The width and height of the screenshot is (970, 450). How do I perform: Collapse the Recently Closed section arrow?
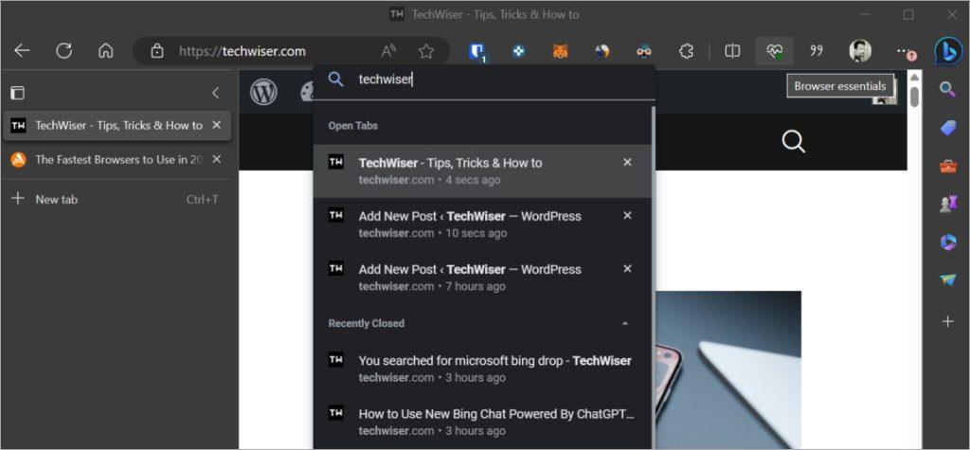pyautogui.click(x=625, y=323)
